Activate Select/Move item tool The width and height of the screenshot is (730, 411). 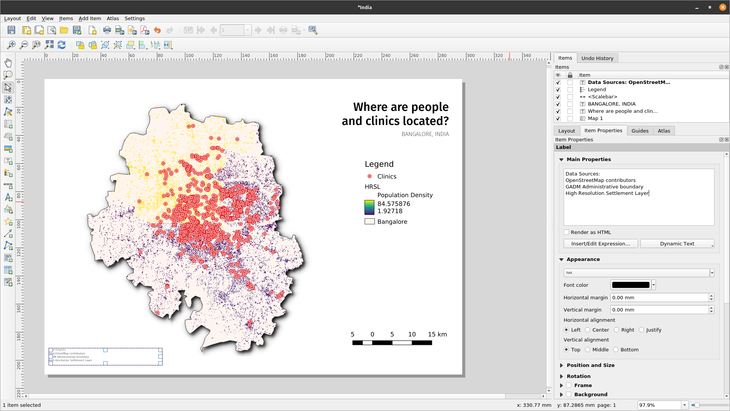[8, 87]
